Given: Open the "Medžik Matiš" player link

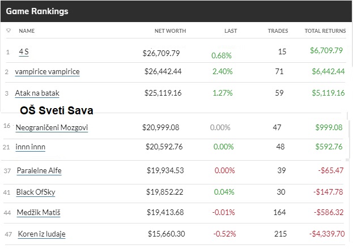Looking at the screenshot, I should pyautogui.click(x=39, y=213).
